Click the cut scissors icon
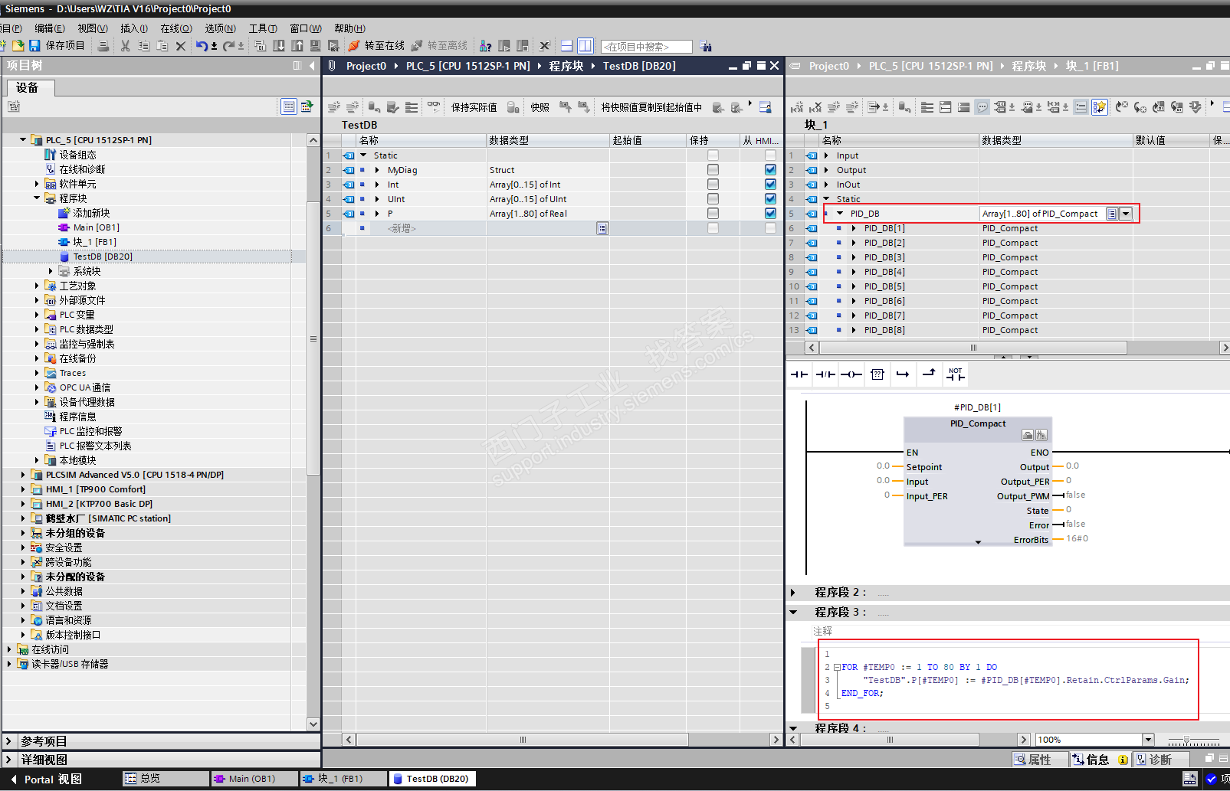Image resolution: width=1230 pixels, height=791 pixels. pyautogui.click(x=126, y=46)
